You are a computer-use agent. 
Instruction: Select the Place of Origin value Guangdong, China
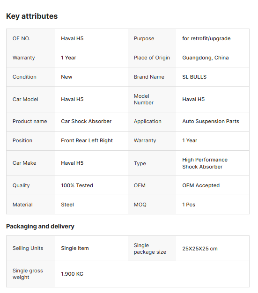coord(205,58)
